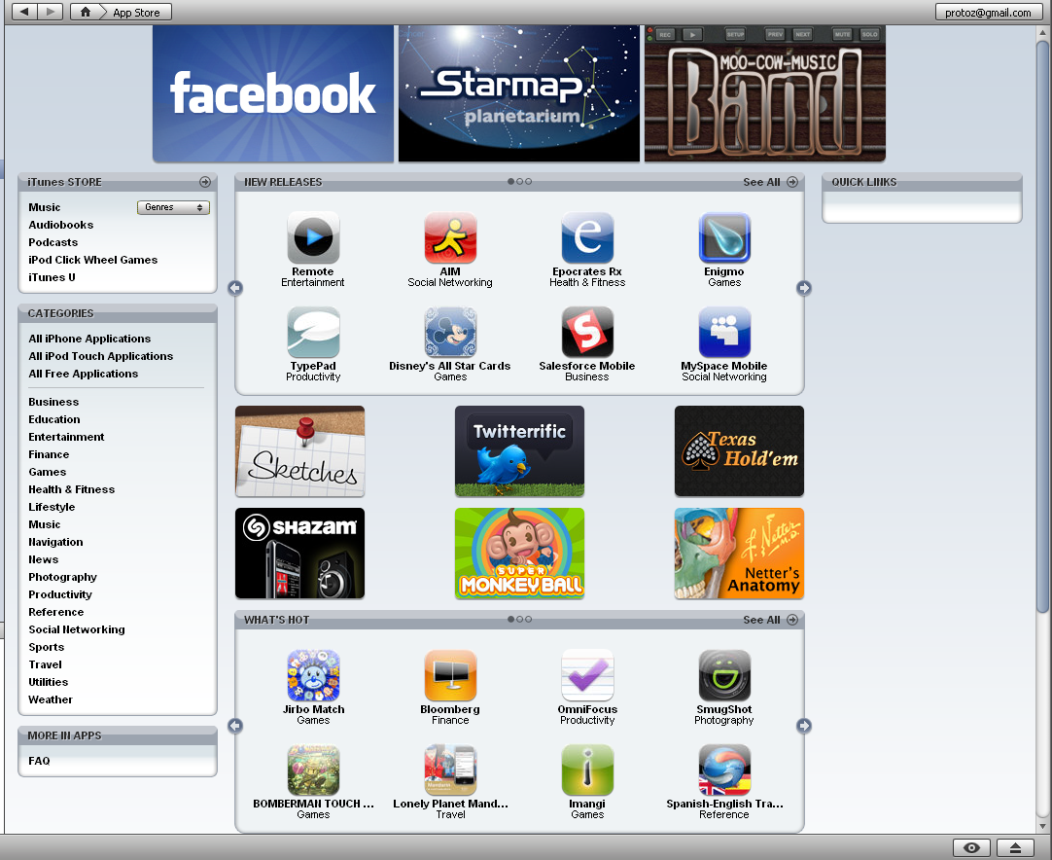Open the Audiobooks store link
The width and height of the screenshot is (1052, 860).
coord(60,225)
